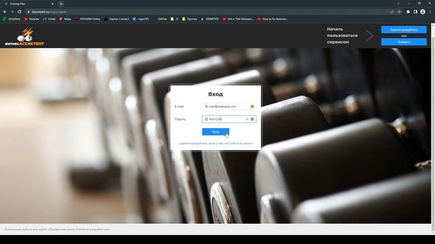
Task: Reload the page with refresh icon
Action: point(20,12)
